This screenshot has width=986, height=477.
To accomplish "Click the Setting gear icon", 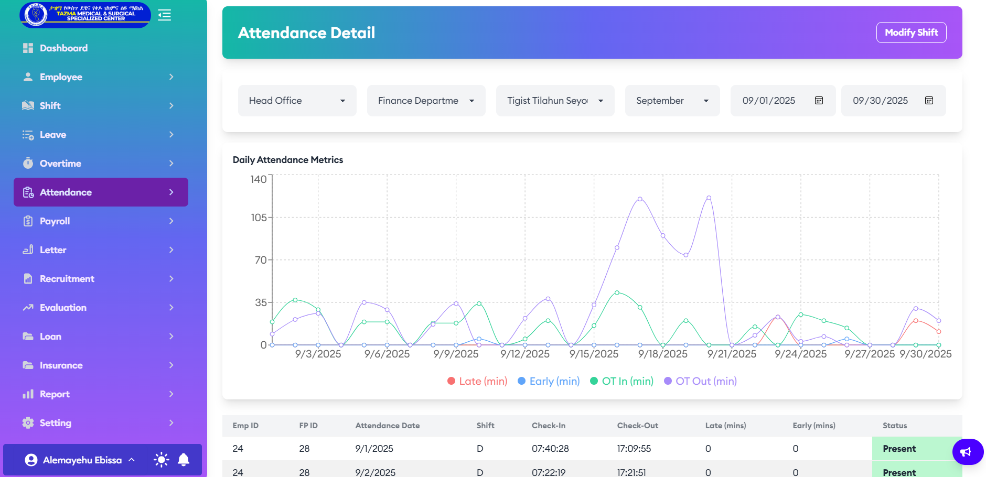I will [x=28, y=423].
